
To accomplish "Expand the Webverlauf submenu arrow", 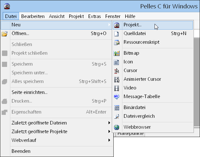I will [109, 140].
